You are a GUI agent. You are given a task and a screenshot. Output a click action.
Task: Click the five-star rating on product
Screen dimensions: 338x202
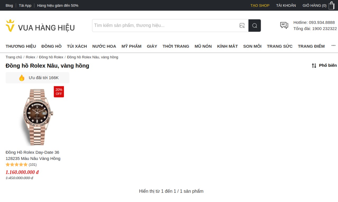click(x=17, y=165)
